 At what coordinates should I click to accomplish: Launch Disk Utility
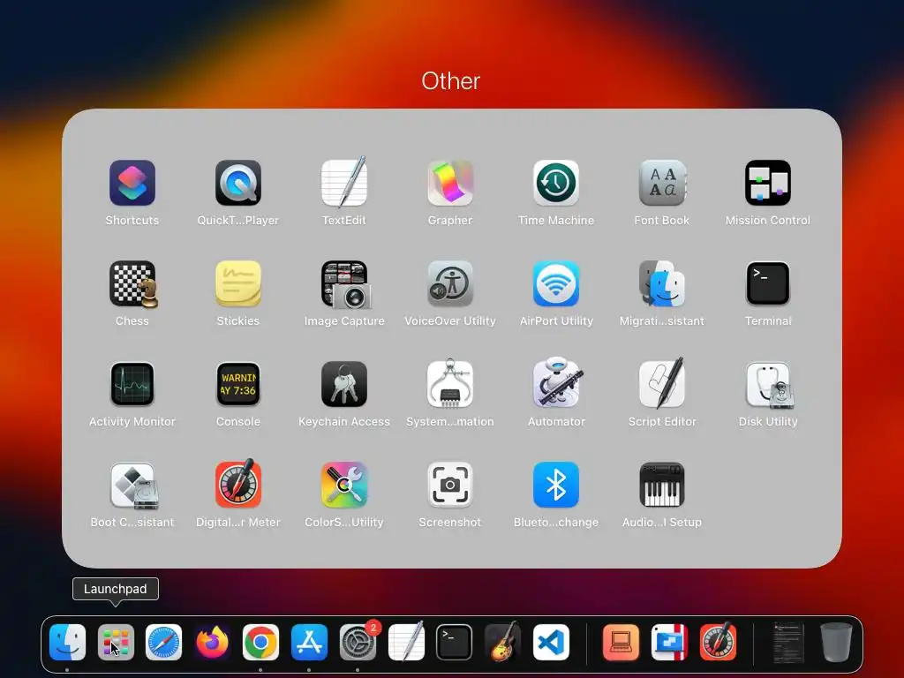pyautogui.click(x=768, y=385)
